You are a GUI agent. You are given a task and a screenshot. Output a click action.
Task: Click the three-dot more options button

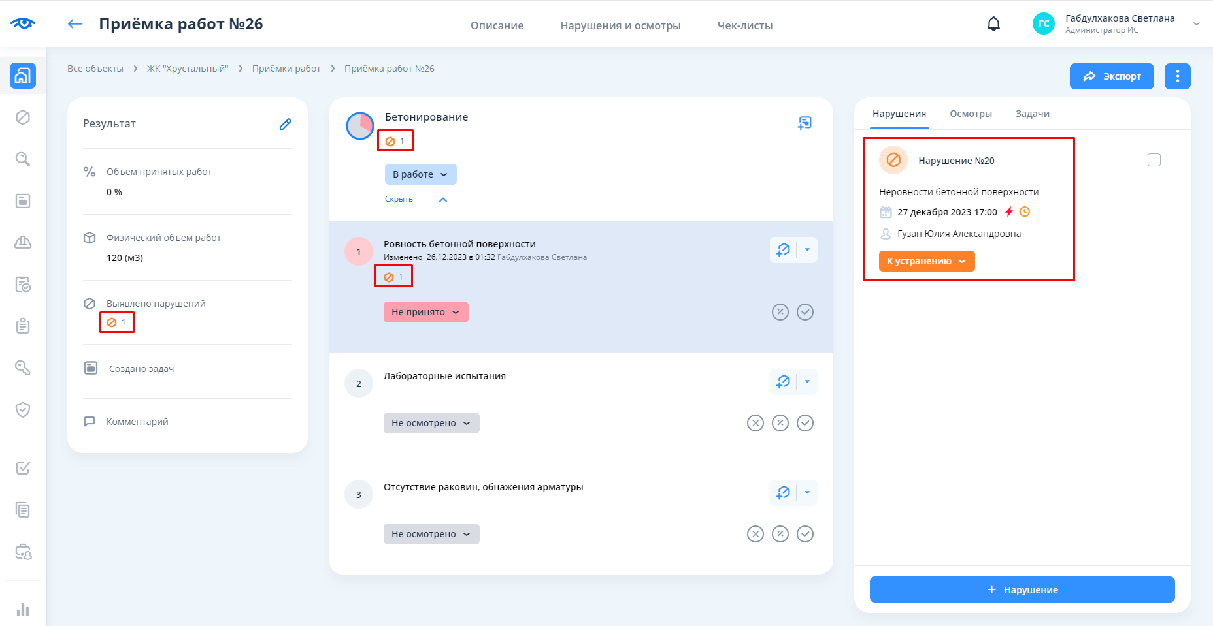coord(1177,76)
